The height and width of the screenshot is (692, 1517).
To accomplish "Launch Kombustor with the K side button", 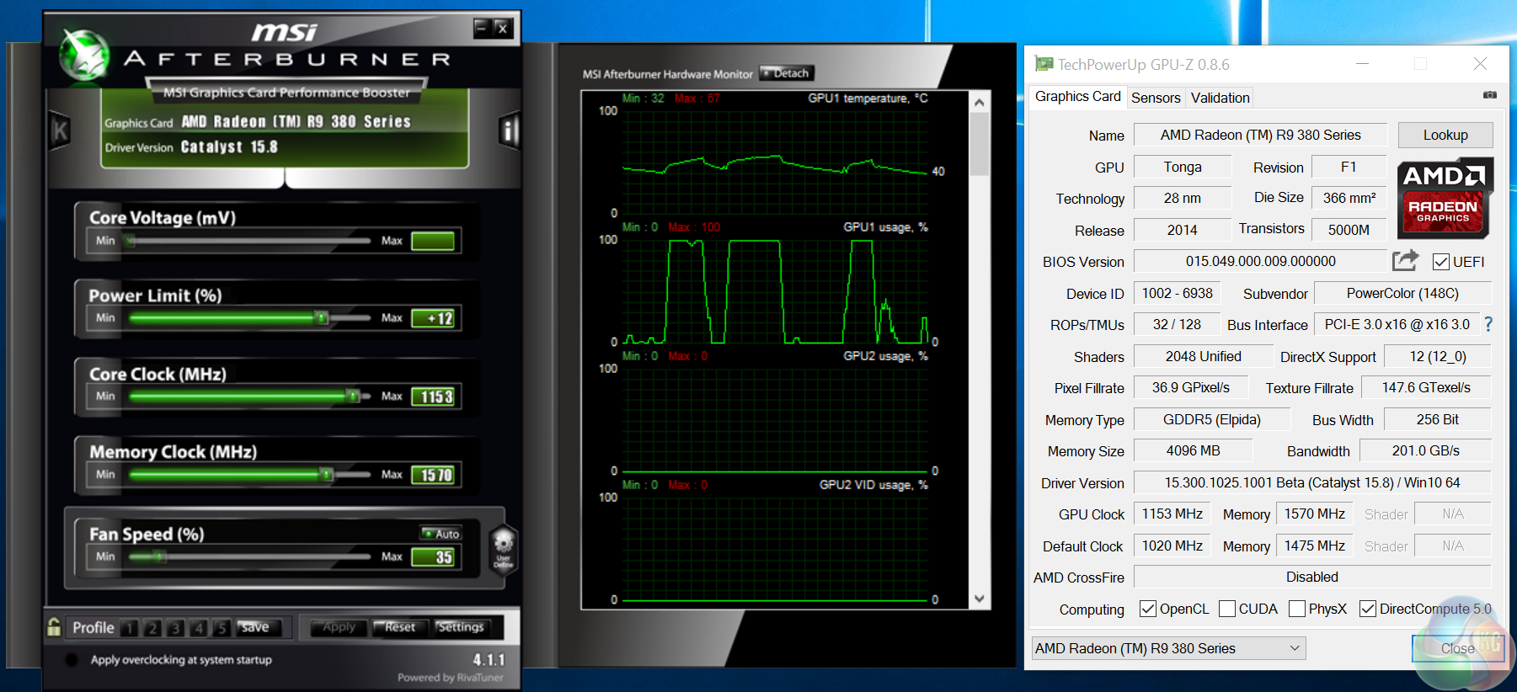I will (x=60, y=130).
